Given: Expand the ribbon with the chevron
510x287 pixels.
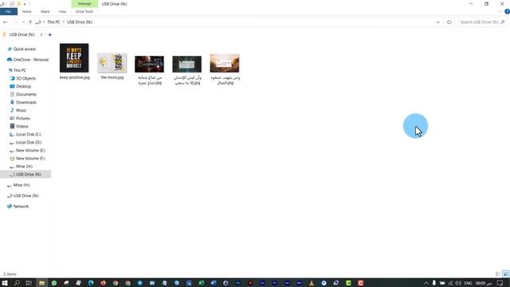Looking at the screenshot, I should click(x=500, y=11).
